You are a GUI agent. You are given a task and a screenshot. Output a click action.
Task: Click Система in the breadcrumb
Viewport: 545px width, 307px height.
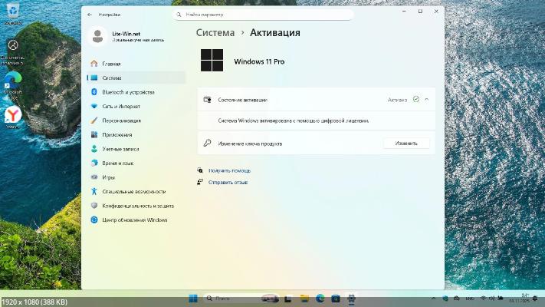point(215,33)
